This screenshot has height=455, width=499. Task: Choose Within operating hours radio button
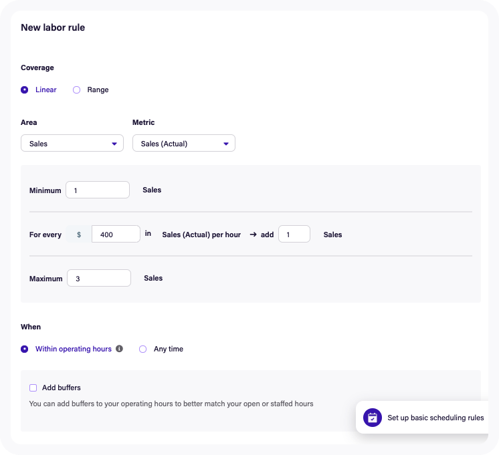25,349
